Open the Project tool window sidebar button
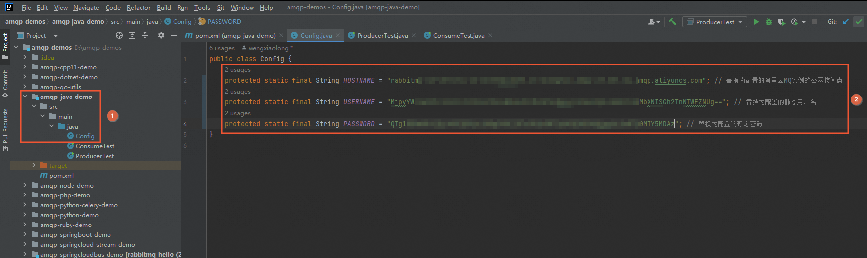 coord(5,46)
